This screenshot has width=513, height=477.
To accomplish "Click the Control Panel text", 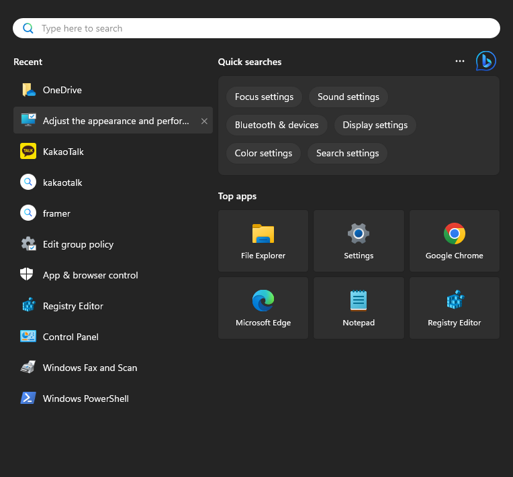I will [x=71, y=337].
